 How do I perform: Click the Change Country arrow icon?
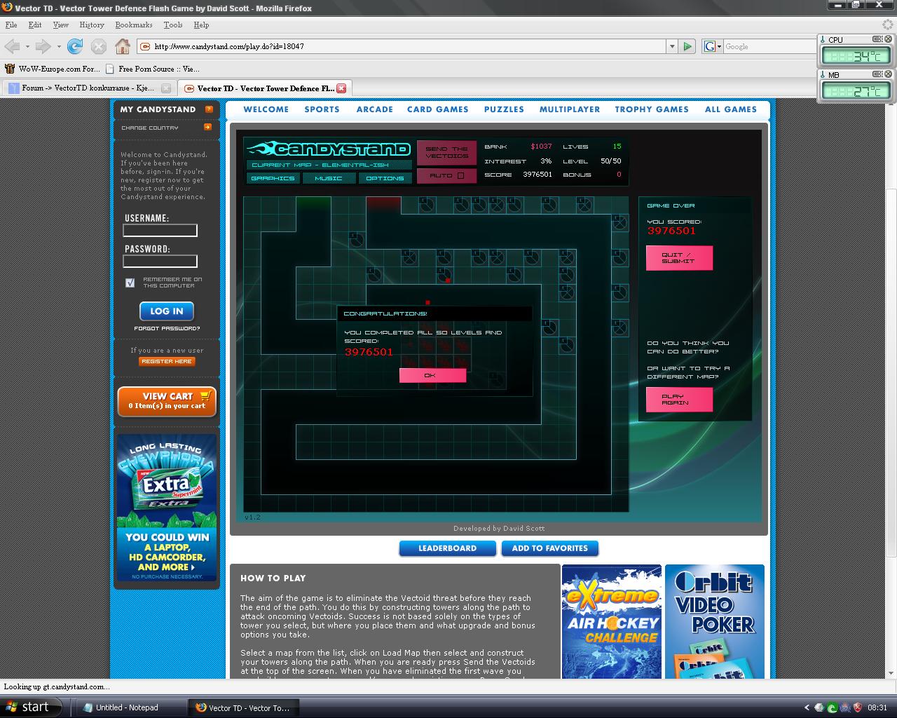[207, 128]
